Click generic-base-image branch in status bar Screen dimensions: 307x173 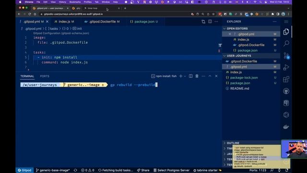tap(53, 170)
